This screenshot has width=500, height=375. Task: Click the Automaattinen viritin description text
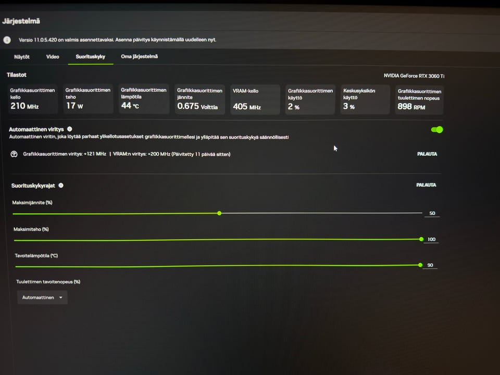[x=149, y=137]
